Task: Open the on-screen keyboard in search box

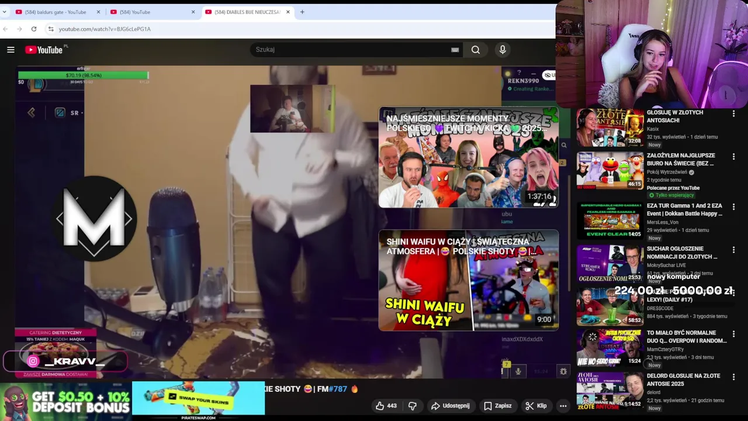Action: [455, 50]
